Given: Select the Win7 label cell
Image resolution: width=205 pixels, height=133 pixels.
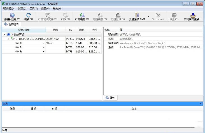Looking at the screenshot, I should click(x=55, y=43).
